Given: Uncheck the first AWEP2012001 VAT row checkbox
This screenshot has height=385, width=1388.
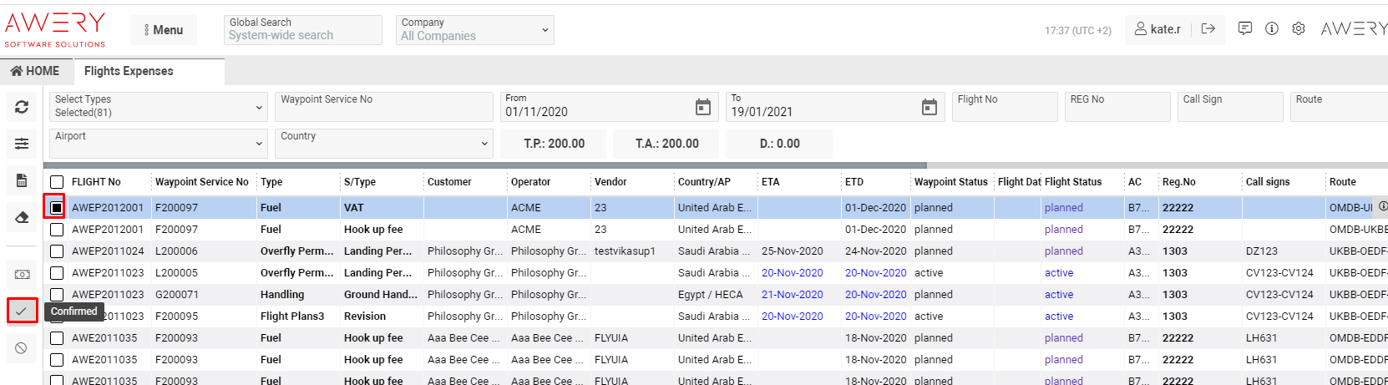Looking at the screenshot, I should pyautogui.click(x=57, y=207).
